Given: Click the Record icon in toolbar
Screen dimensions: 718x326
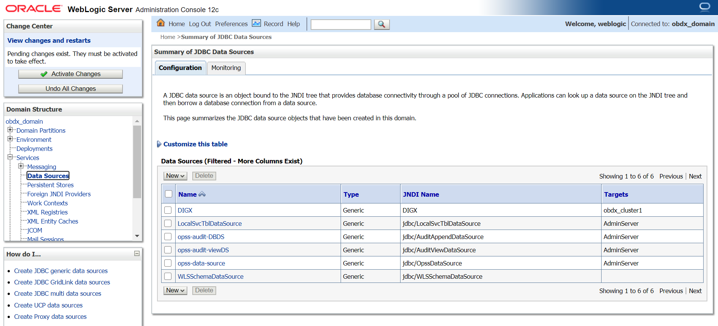Looking at the screenshot, I should pos(256,23).
